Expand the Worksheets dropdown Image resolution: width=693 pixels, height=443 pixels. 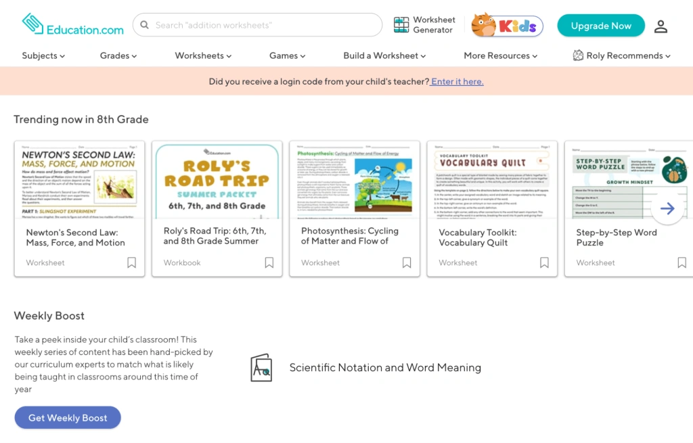(202, 56)
